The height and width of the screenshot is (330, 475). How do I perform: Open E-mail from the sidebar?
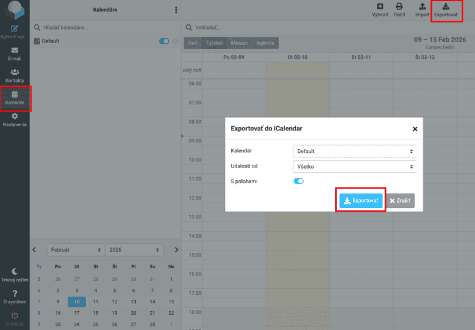(15, 53)
